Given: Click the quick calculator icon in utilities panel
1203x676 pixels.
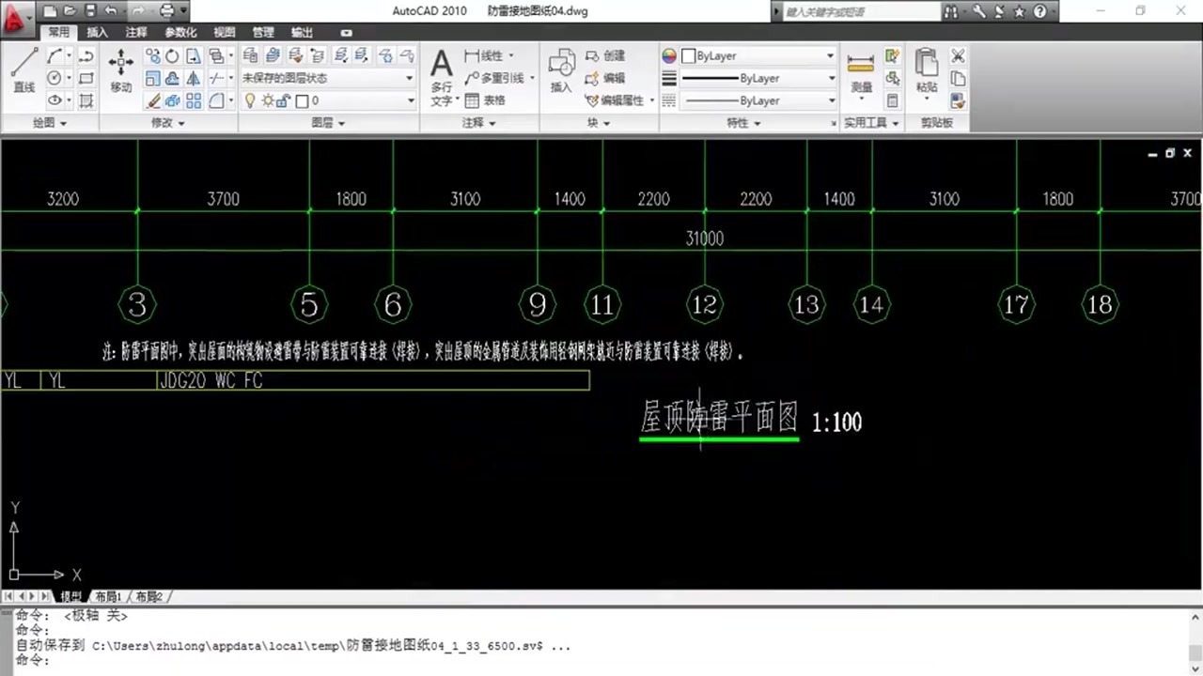Looking at the screenshot, I should [x=893, y=100].
